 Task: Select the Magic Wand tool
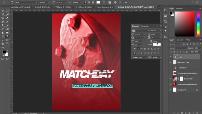[7, 14]
